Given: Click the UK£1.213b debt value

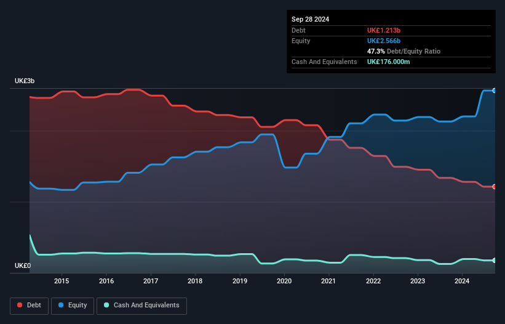Looking at the screenshot, I should 384,30.
